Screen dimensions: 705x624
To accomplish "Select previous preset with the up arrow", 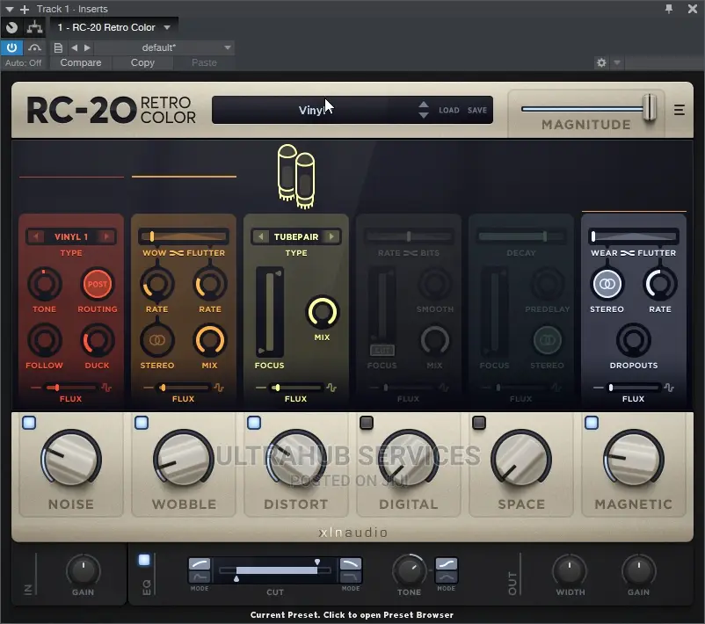I will click(423, 105).
